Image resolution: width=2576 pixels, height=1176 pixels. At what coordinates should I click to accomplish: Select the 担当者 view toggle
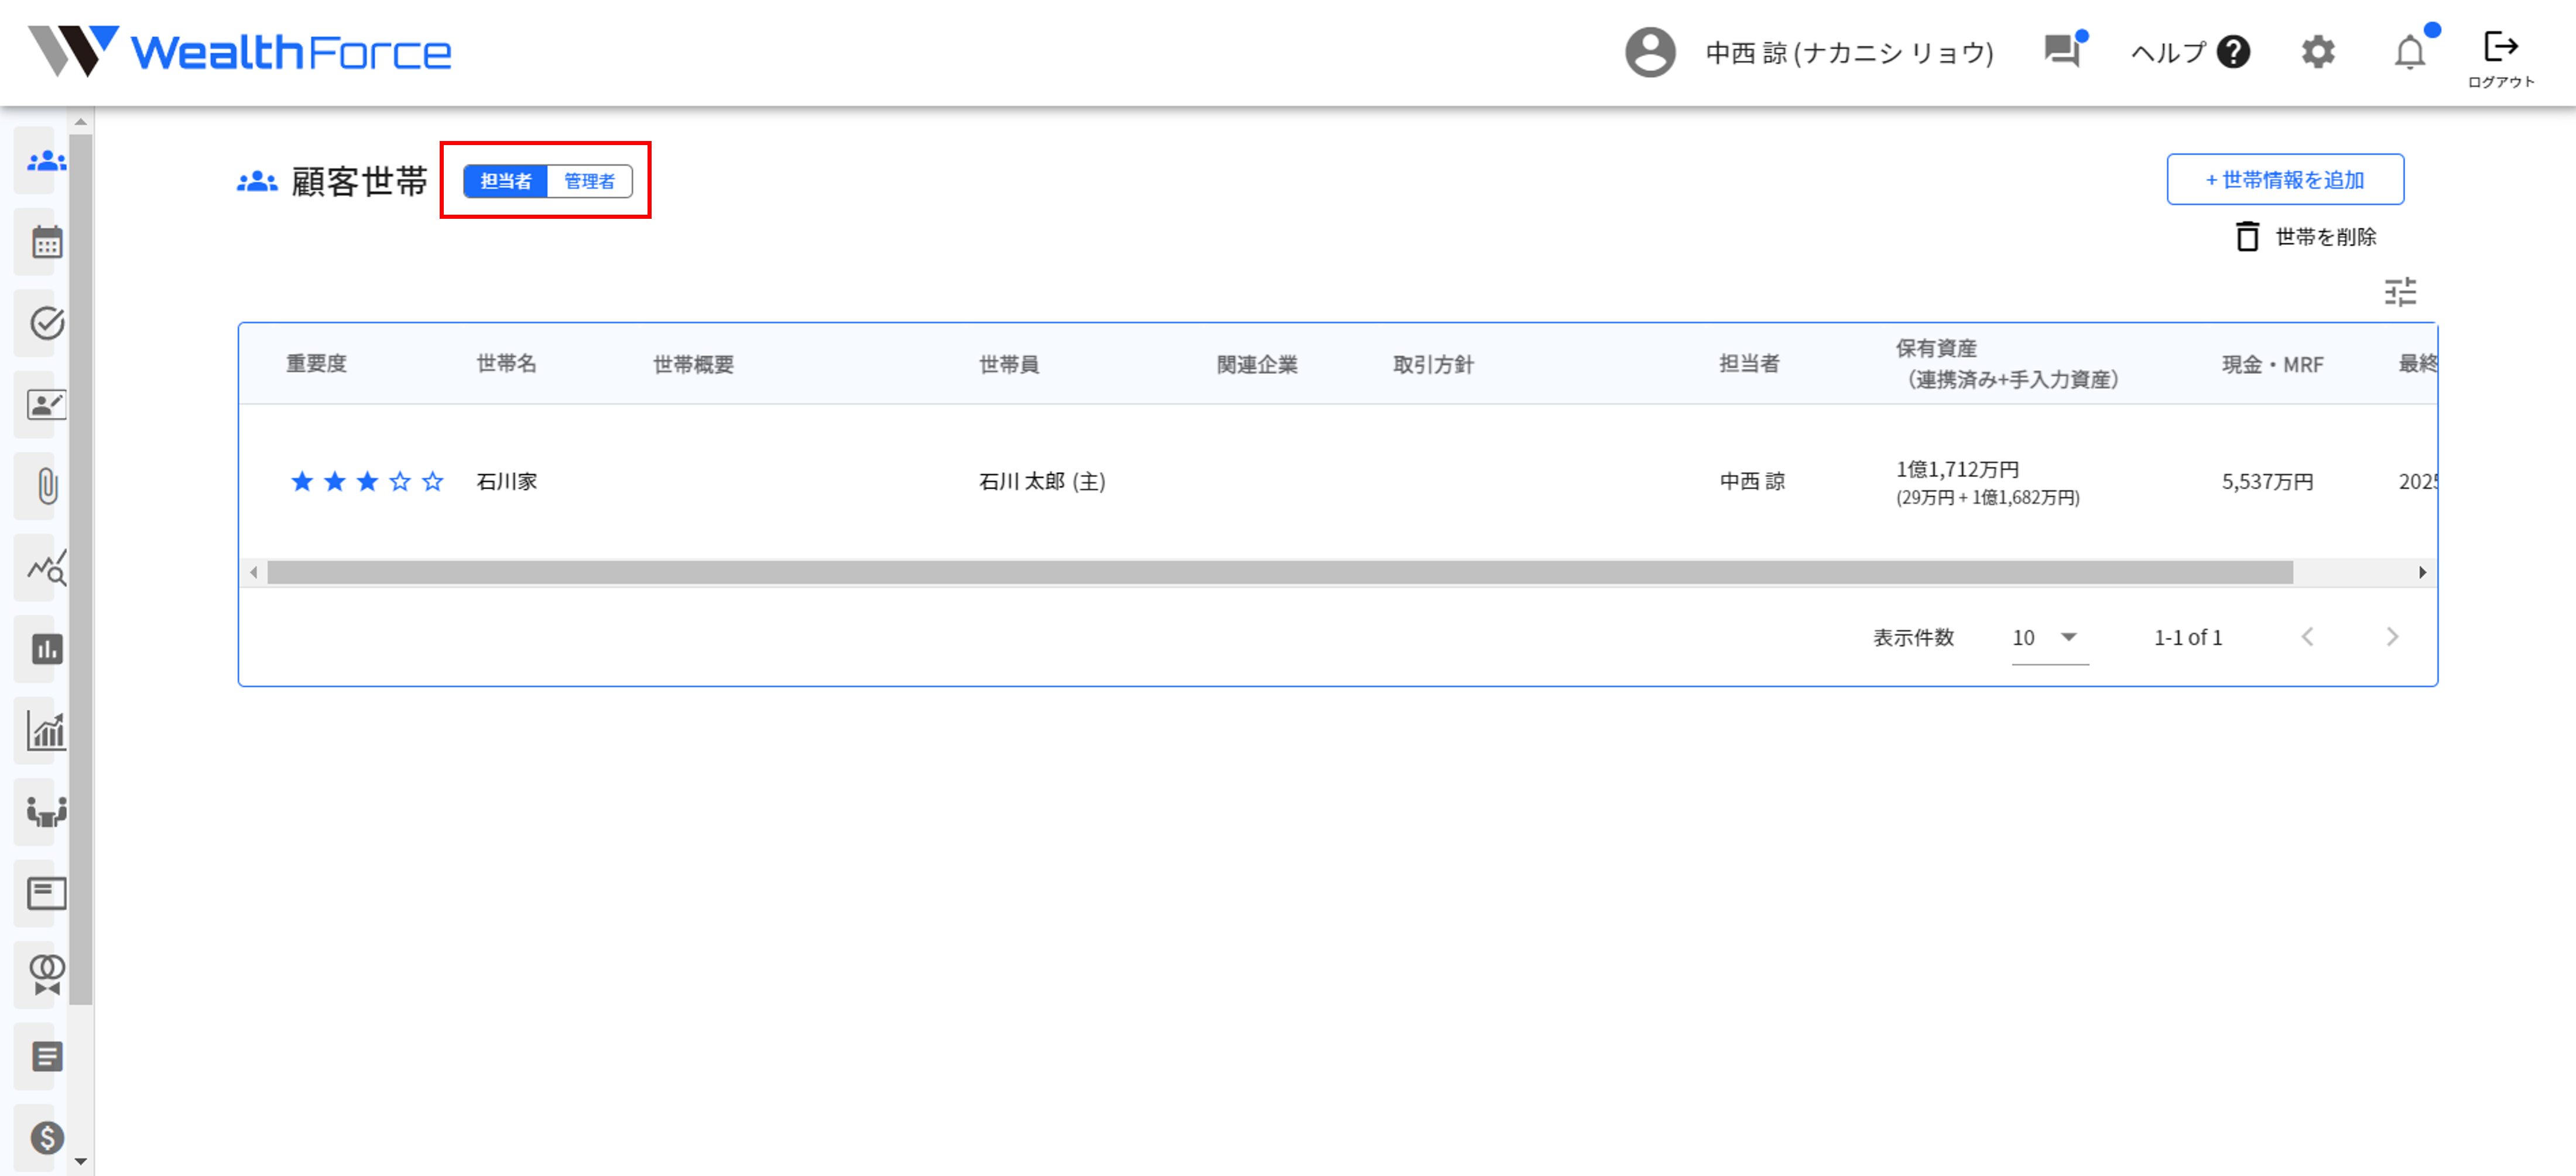tap(505, 181)
